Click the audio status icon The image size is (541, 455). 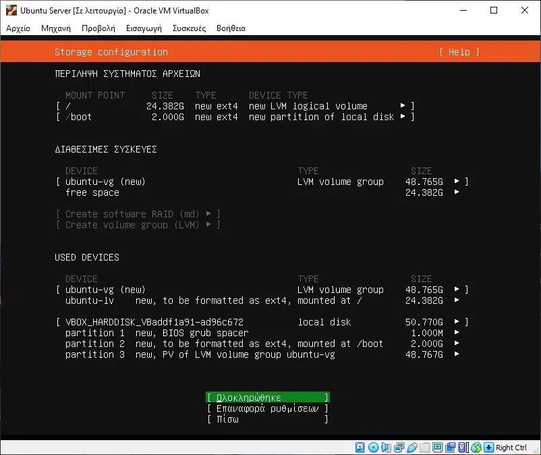(386, 448)
